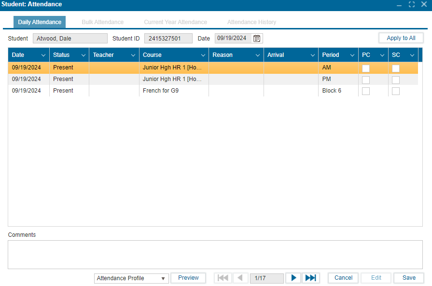
Task: Close the Student Attendance window
Action: pyautogui.click(x=424, y=4)
